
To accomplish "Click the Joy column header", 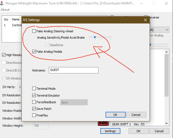I will [x=6, y=19].
